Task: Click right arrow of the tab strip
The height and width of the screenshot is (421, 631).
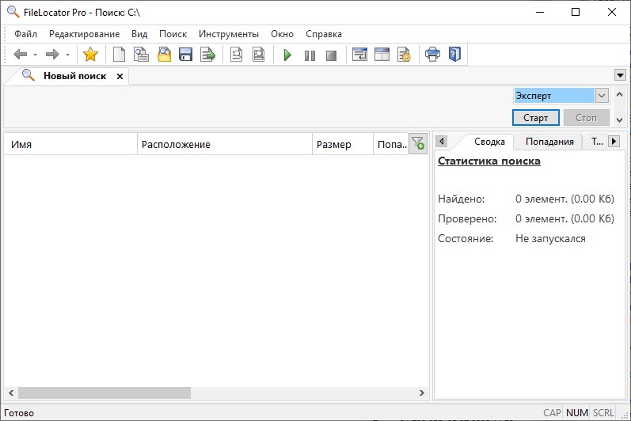Action: [x=614, y=142]
